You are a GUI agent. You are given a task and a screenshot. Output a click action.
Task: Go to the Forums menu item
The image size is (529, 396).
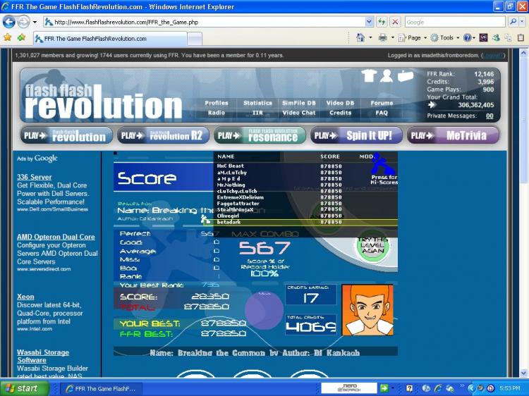click(382, 103)
